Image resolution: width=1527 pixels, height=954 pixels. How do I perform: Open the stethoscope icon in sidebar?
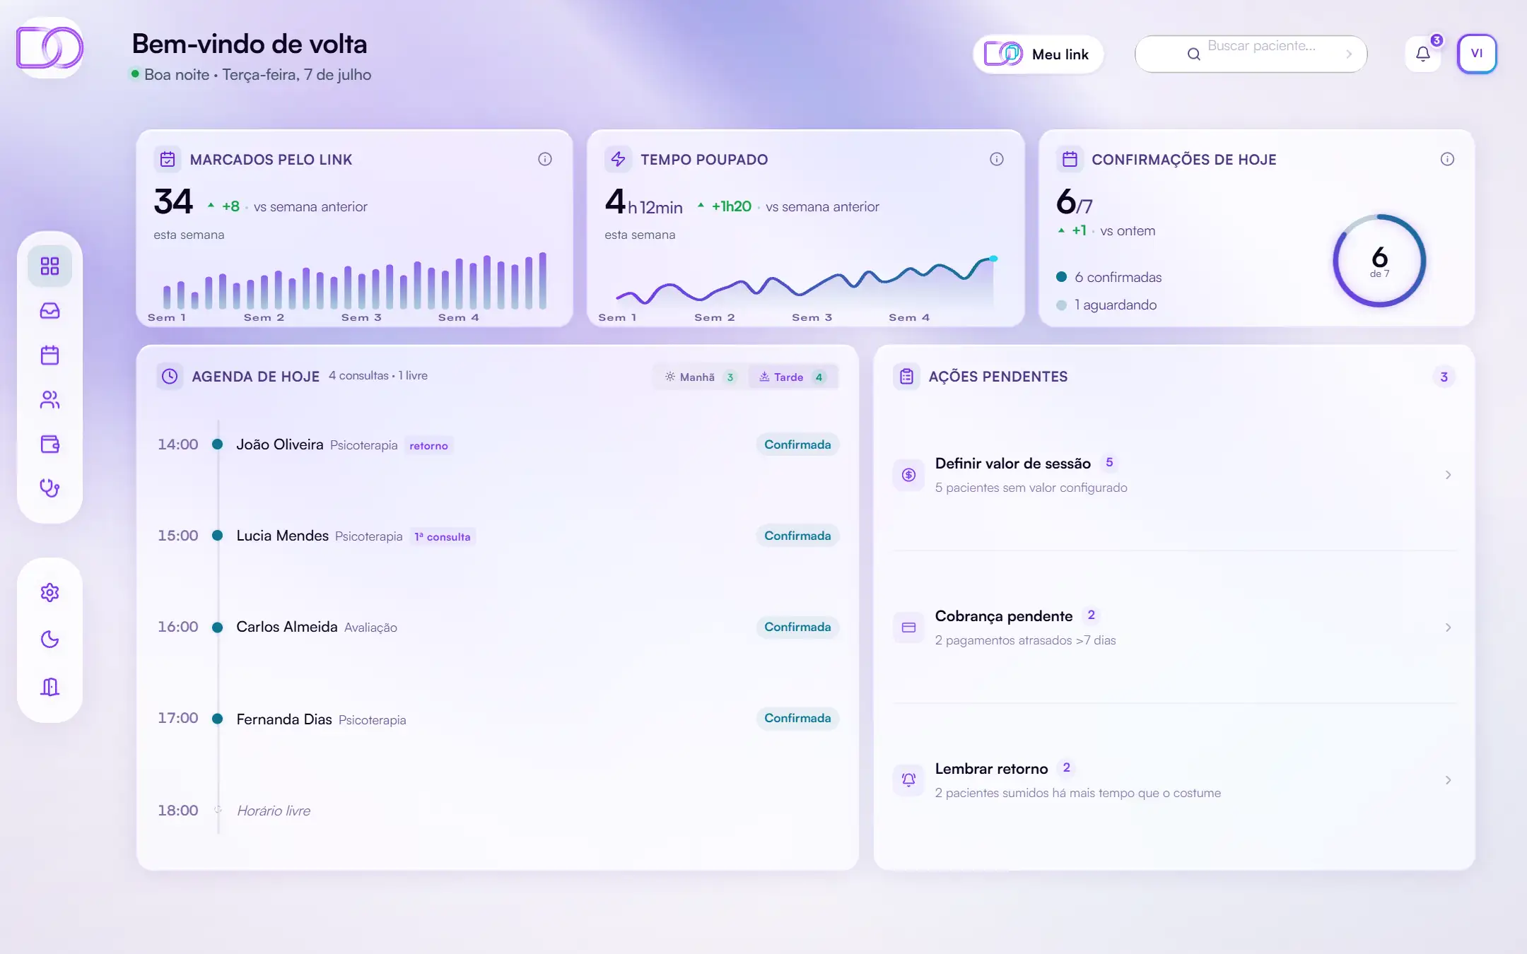pos(49,488)
